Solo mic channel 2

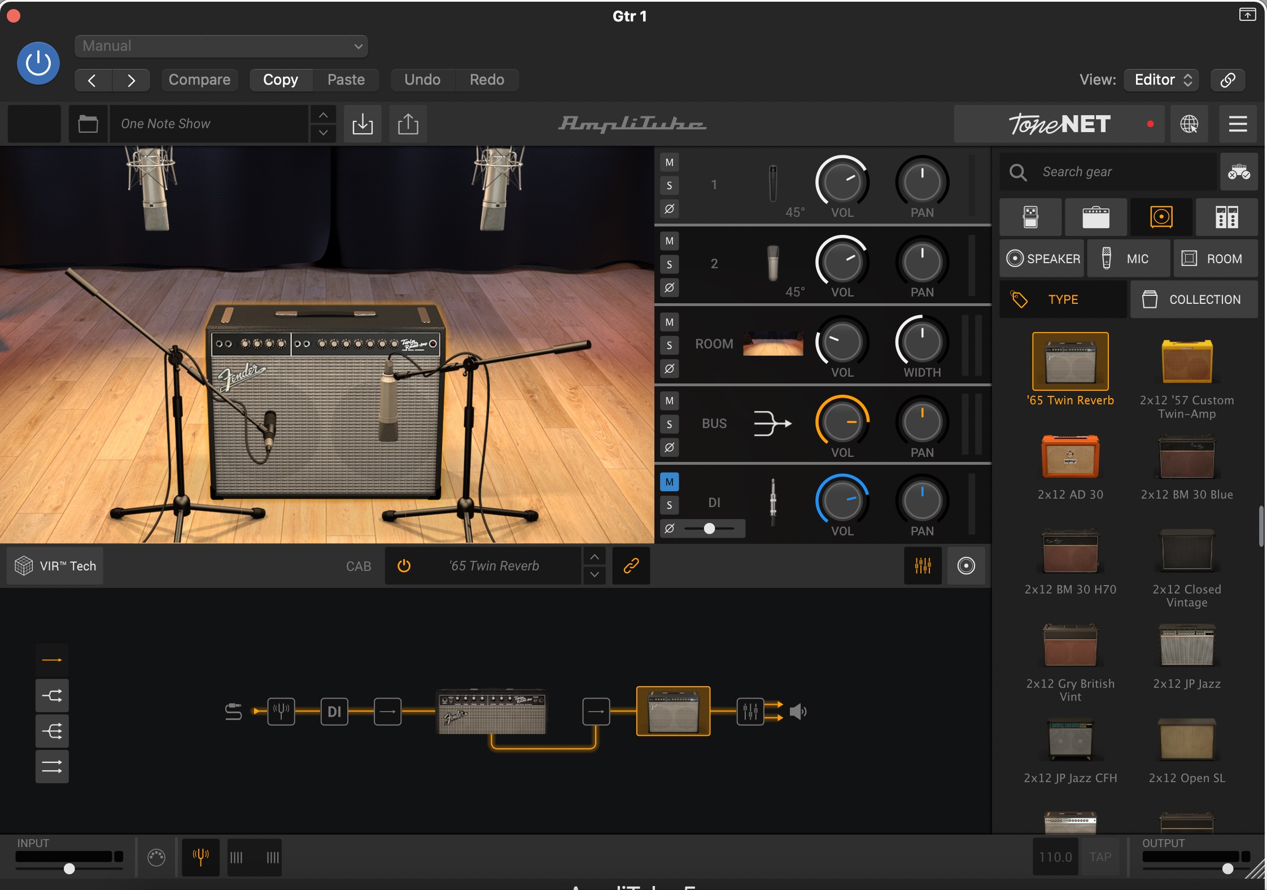[x=670, y=264]
